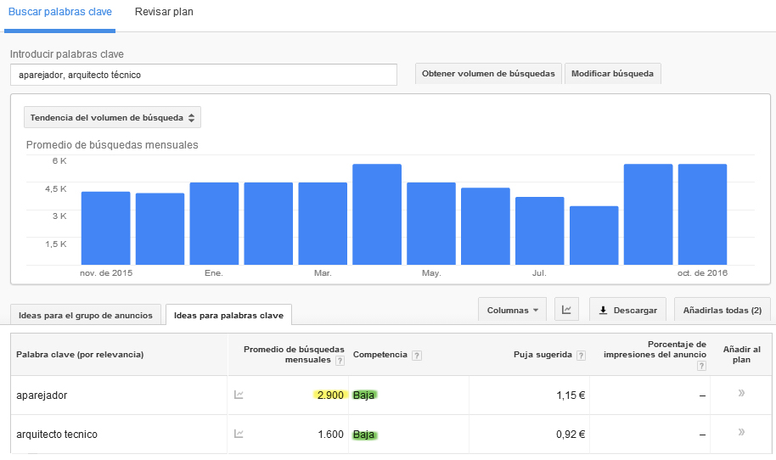Open help for Porcentaje de impresiones

(x=701, y=366)
